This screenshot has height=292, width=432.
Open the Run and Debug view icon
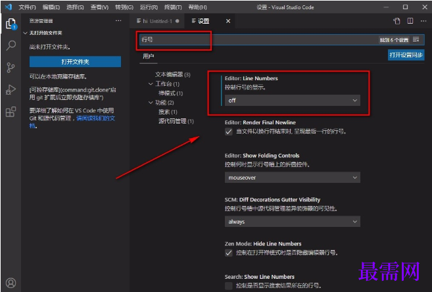point(11,90)
